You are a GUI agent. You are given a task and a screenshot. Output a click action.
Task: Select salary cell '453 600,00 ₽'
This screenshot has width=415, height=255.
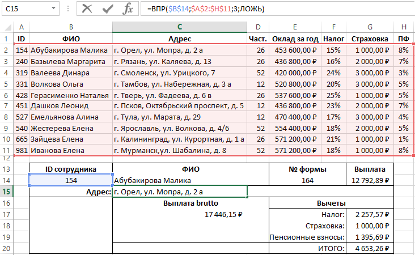click(295, 50)
